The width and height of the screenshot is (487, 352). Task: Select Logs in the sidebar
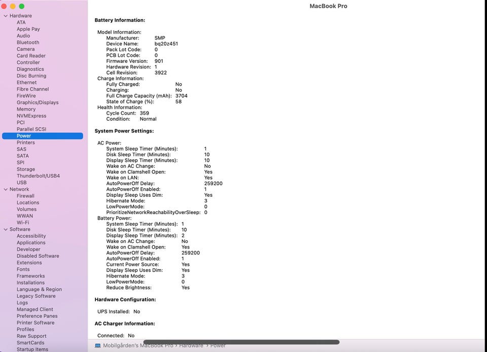[22, 303]
